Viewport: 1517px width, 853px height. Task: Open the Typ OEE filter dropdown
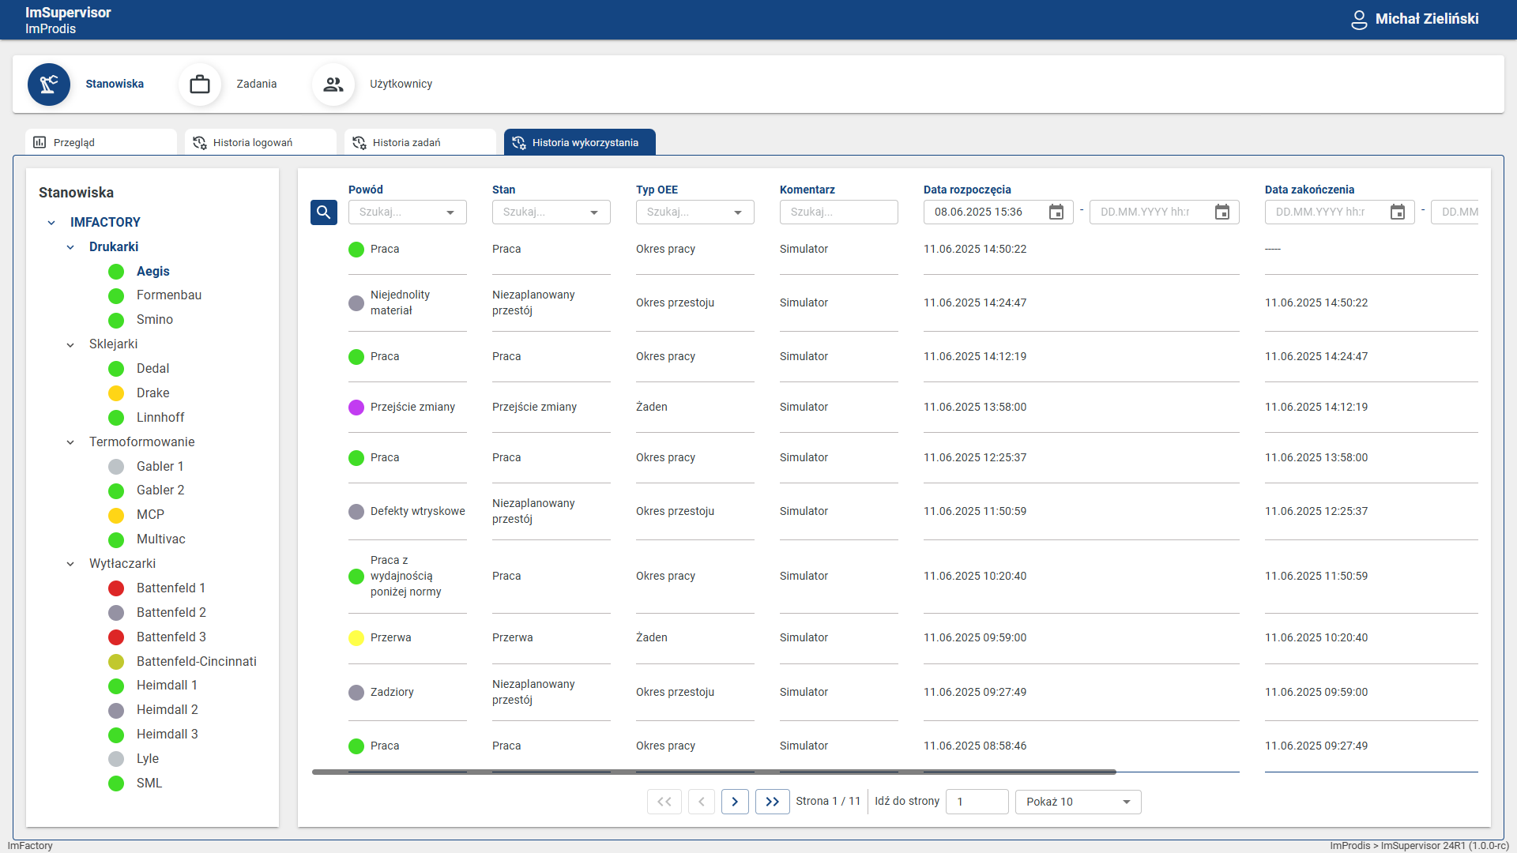[x=737, y=212]
